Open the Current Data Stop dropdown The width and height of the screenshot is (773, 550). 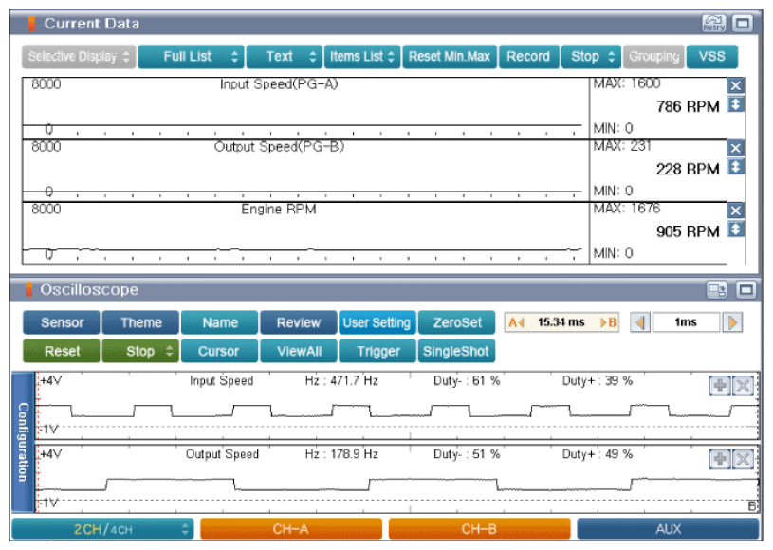(592, 57)
